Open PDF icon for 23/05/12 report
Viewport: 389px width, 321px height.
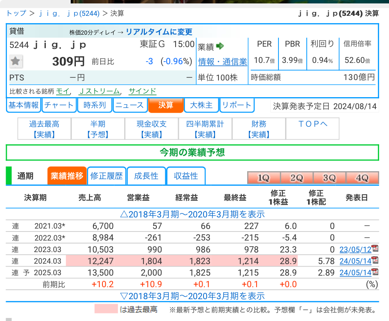click(375, 248)
